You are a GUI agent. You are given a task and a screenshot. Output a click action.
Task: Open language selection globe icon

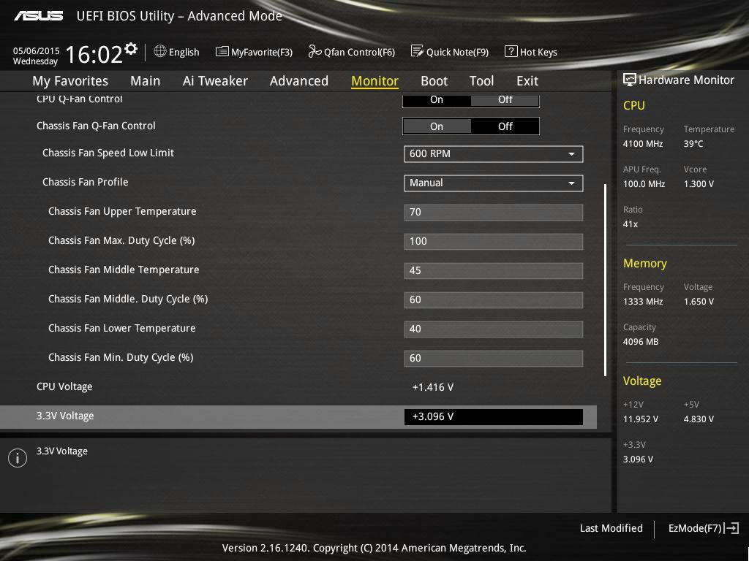tap(160, 51)
